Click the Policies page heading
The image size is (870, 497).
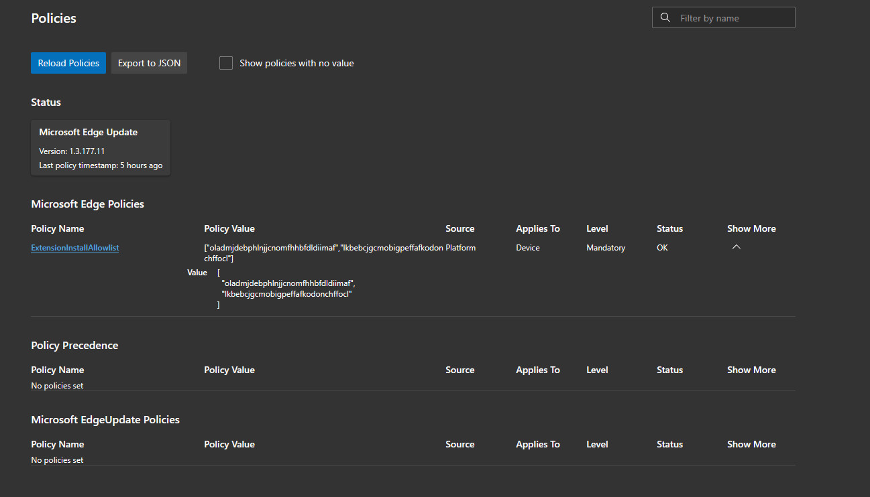click(x=53, y=18)
